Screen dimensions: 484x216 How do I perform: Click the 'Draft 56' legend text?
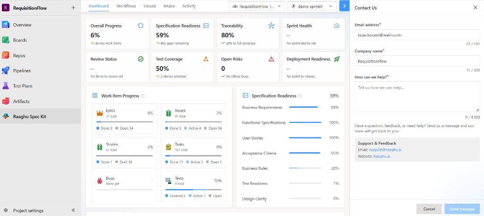point(126,162)
